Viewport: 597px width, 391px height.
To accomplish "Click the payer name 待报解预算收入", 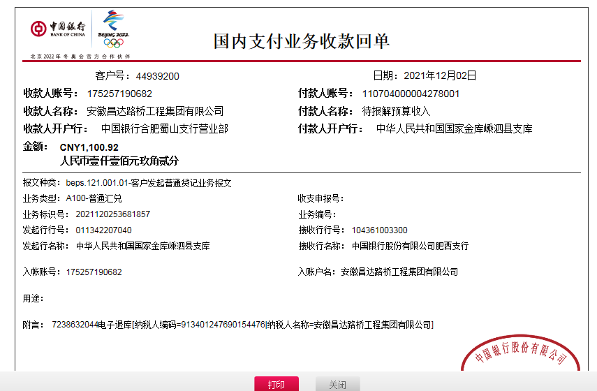I will click(x=396, y=111).
